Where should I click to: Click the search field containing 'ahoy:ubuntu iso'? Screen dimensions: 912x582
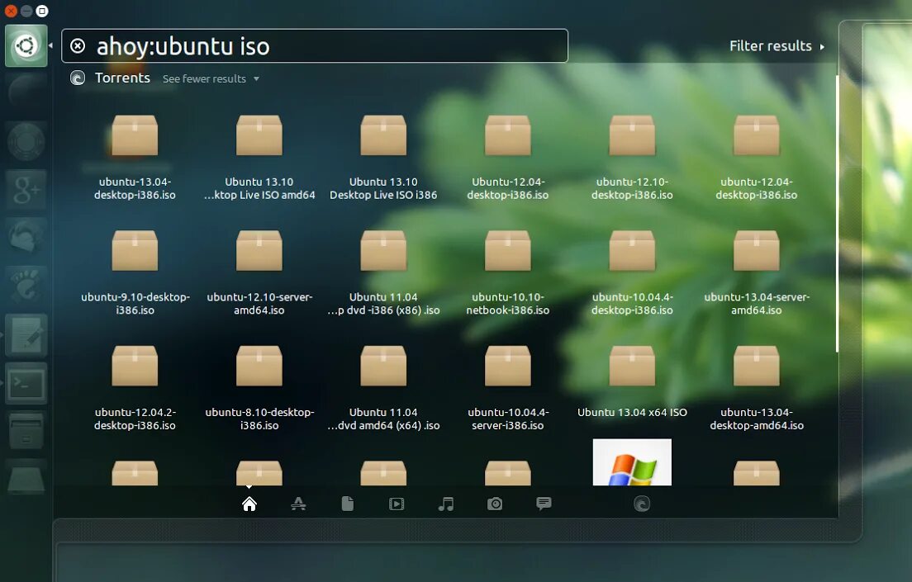click(x=315, y=45)
